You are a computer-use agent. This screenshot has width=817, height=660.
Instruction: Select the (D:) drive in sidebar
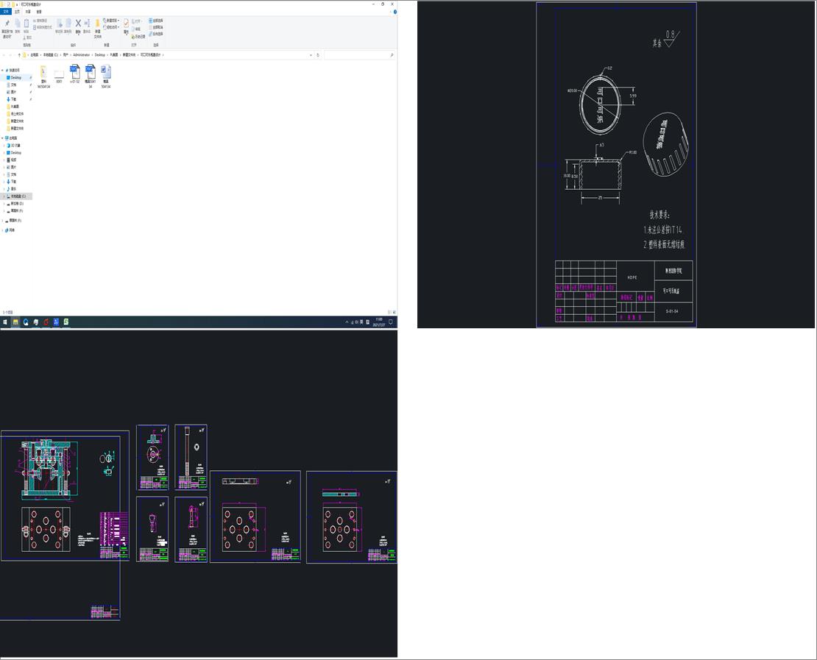[x=17, y=204]
